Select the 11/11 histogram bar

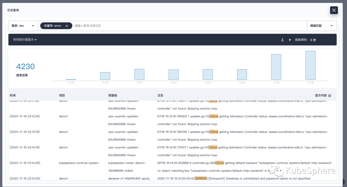(x=139, y=74)
